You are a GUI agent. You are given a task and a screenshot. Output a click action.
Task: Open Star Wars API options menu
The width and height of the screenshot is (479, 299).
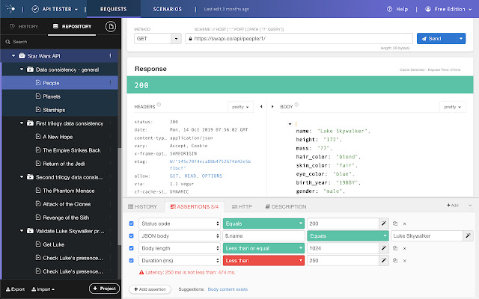pyautogui.click(x=111, y=56)
